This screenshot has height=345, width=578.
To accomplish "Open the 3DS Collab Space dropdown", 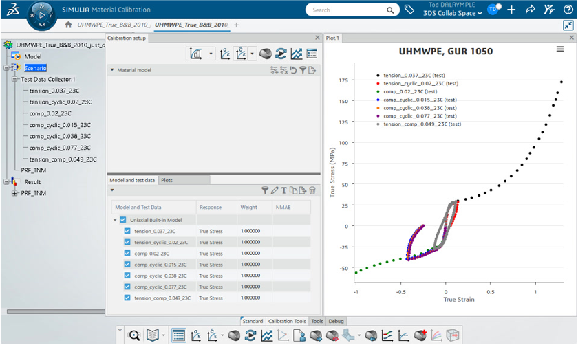I will click(453, 14).
